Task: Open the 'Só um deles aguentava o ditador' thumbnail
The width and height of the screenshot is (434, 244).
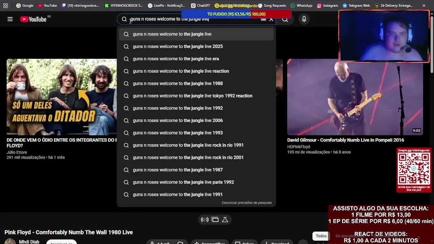Action: (62, 97)
